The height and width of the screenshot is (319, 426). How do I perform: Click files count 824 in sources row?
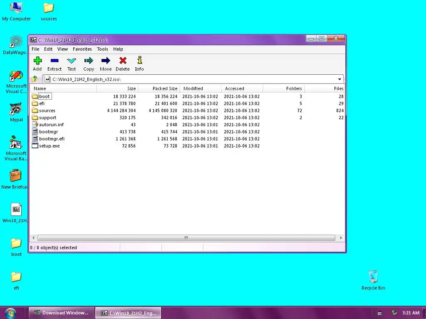(340, 110)
